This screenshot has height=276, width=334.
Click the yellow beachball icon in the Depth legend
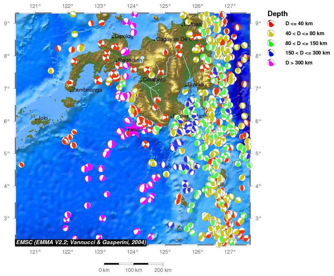(x=271, y=33)
